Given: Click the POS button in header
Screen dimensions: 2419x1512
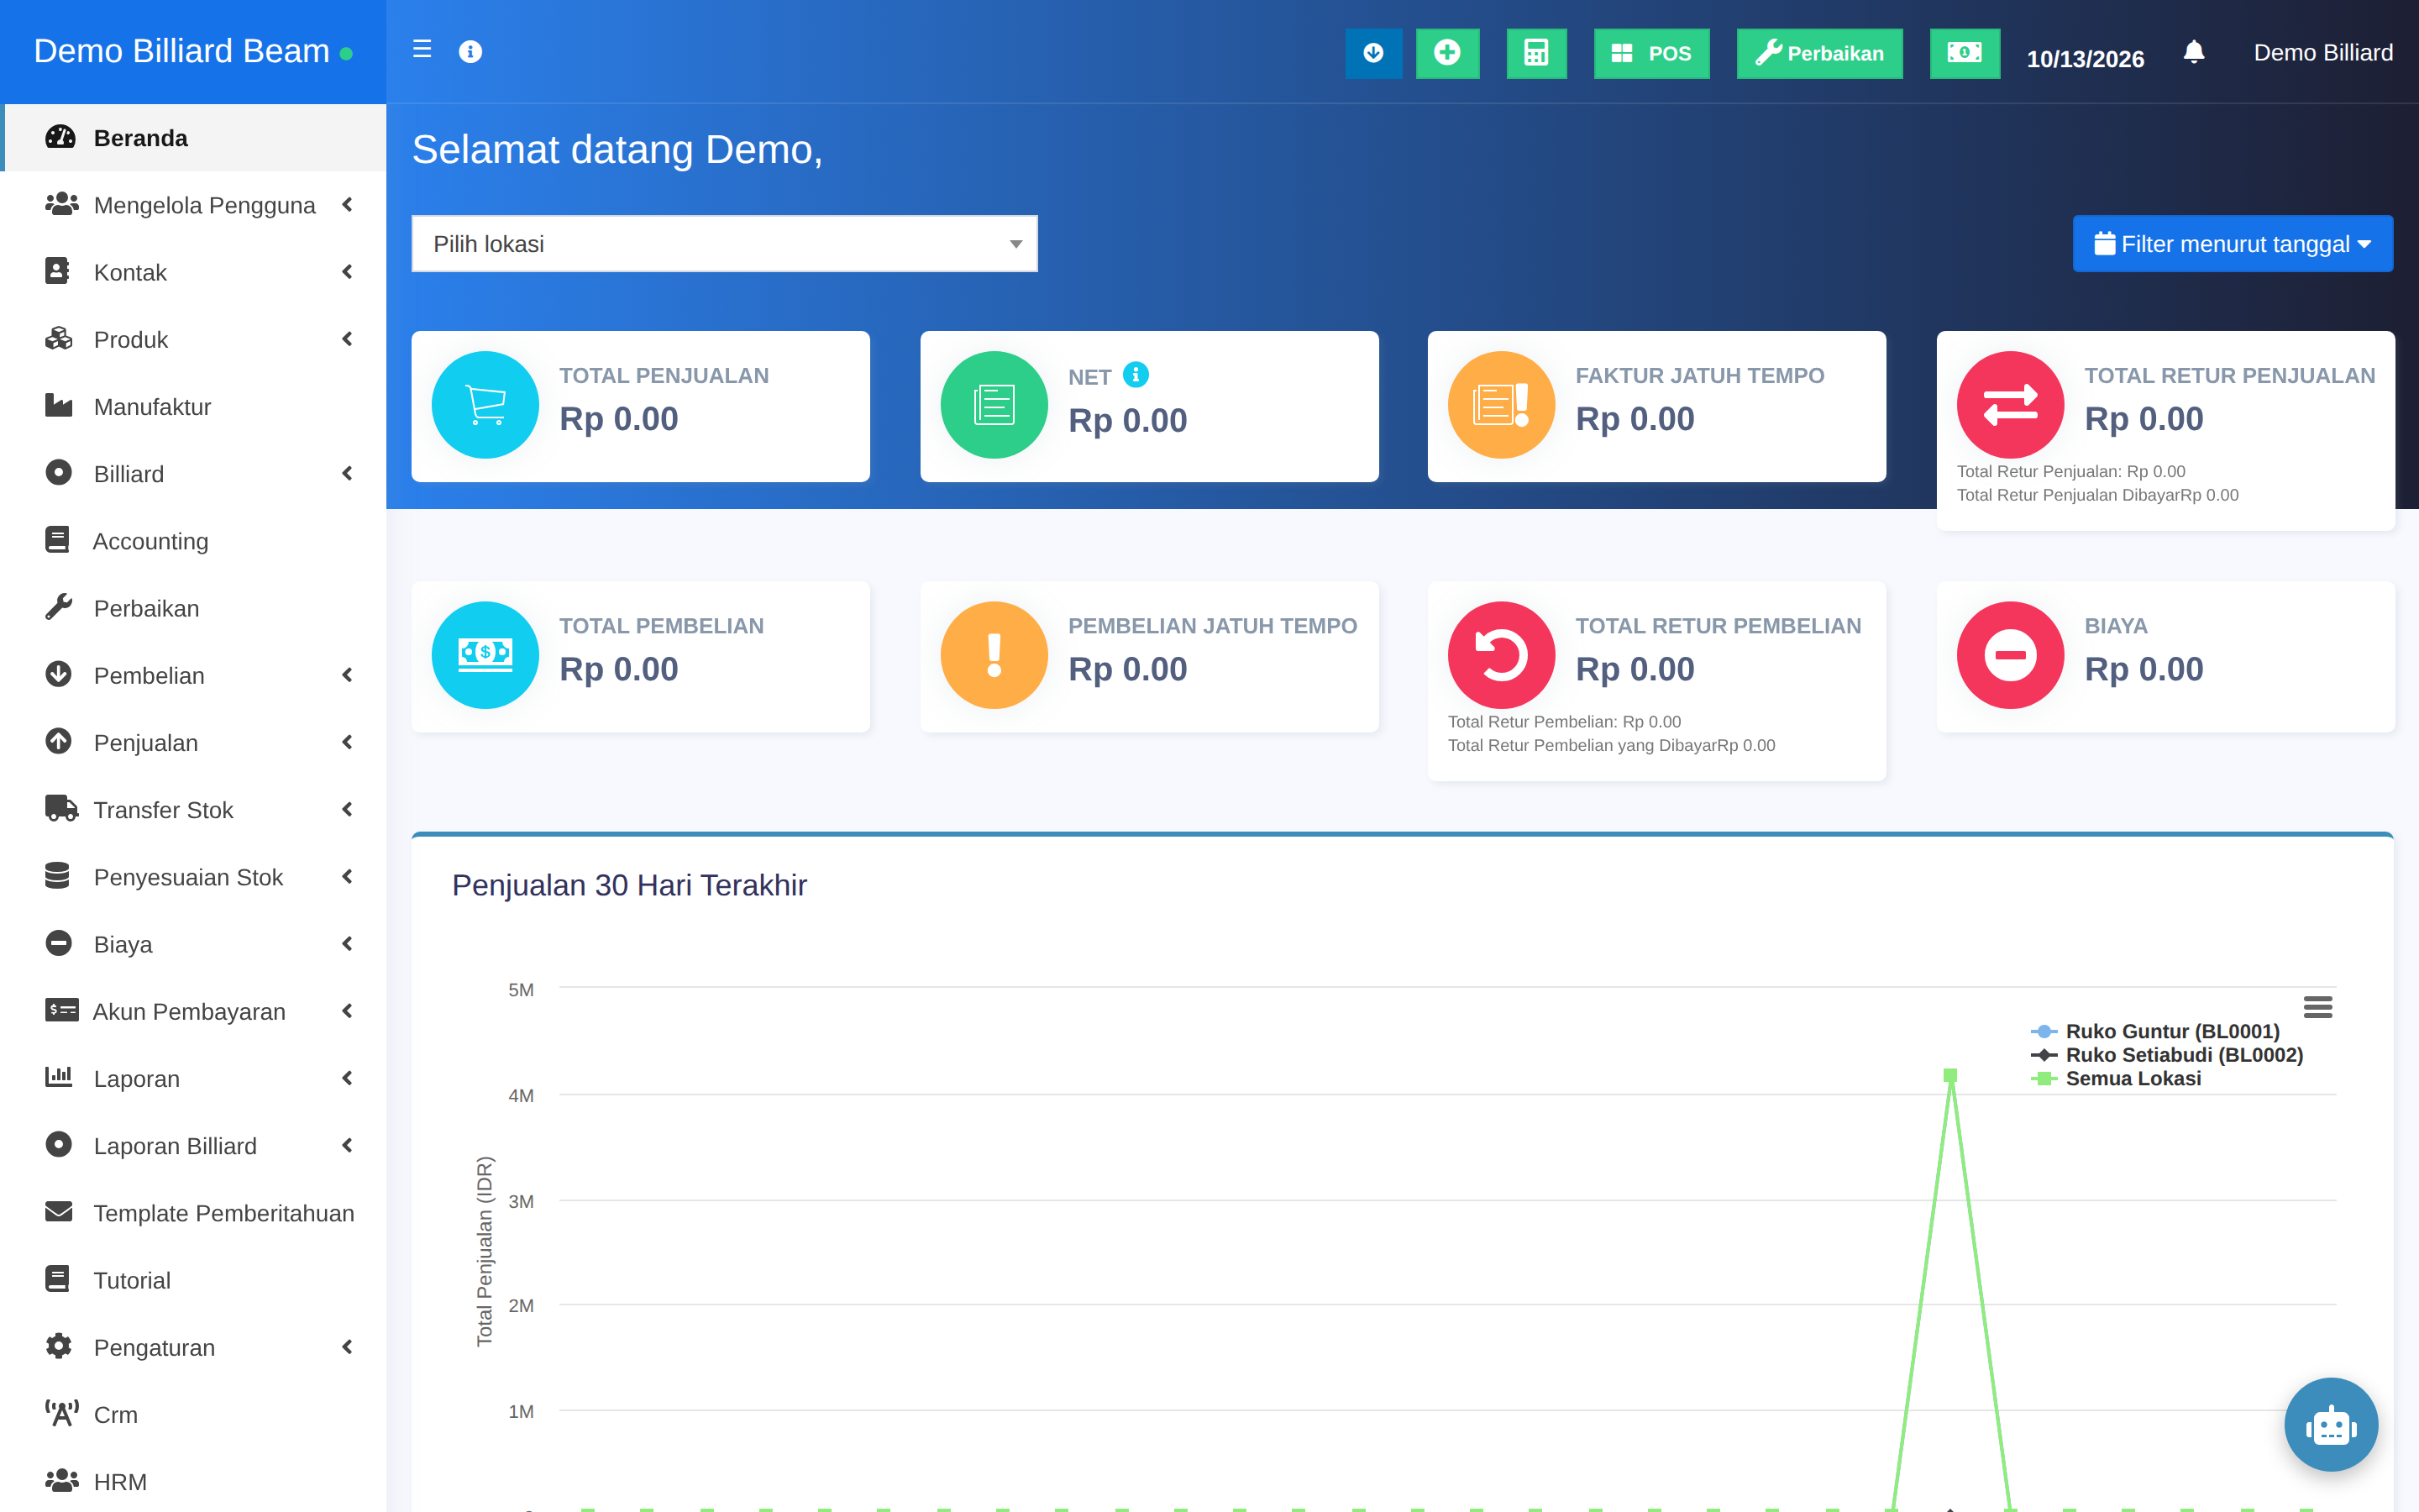Looking at the screenshot, I should tap(1651, 53).
